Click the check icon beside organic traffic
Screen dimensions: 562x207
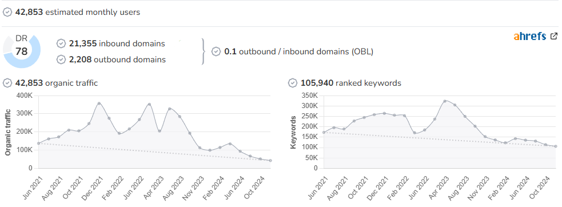pyautogui.click(x=7, y=83)
